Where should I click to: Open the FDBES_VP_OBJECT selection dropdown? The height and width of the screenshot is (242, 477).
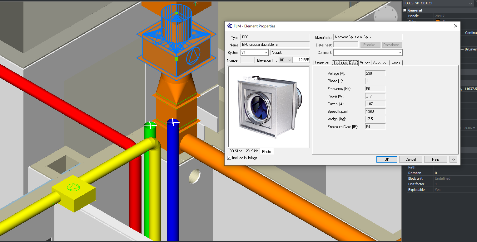(x=470, y=3)
